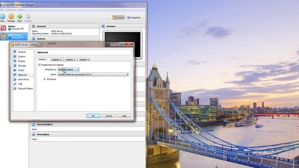The height and width of the screenshot is (168, 299).
Task: Click the Description section header text
Action: click(43, 134)
